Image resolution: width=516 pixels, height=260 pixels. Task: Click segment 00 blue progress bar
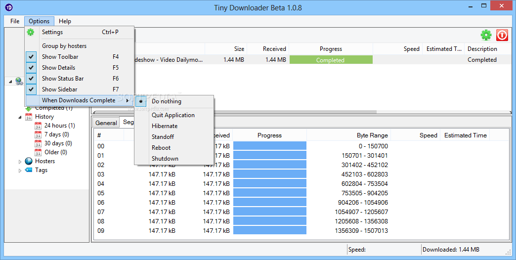269,146
